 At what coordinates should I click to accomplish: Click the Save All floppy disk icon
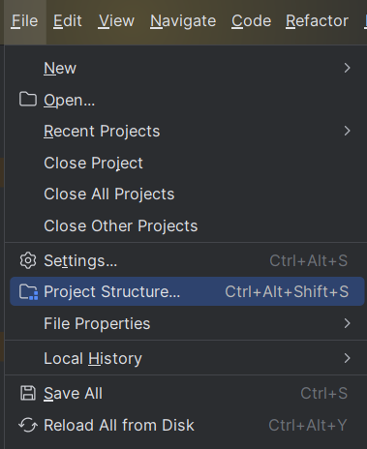click(28, 393)
